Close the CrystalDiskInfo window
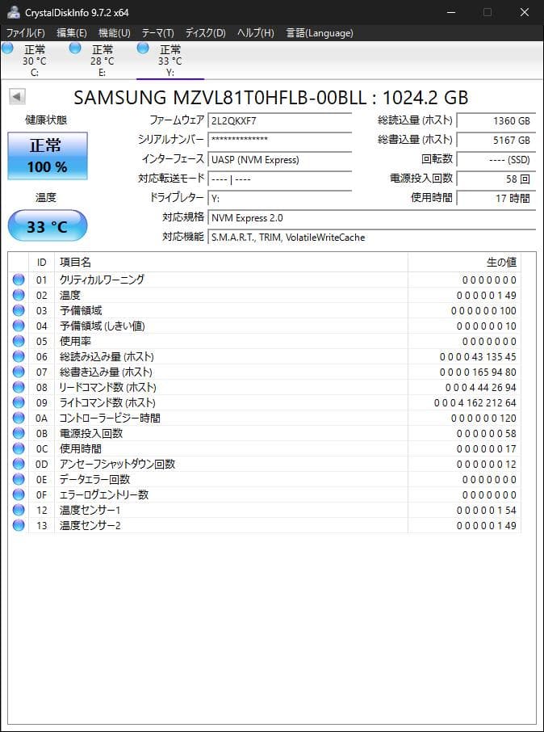Viewport: 544px width, 732px height. (525, 13)
